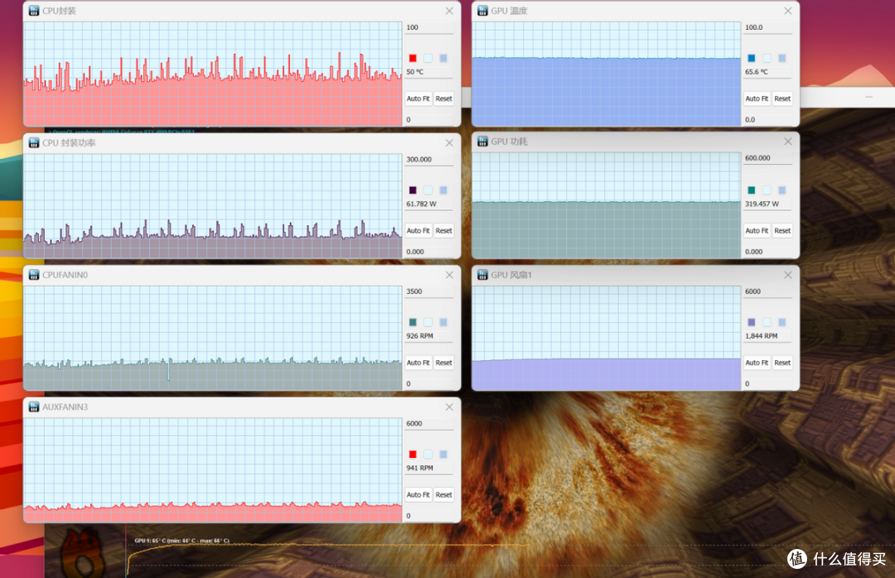
Task: Click Auto Fit in CPU封装 graph window
Action: pyautogui.click(x=418, y=99)
